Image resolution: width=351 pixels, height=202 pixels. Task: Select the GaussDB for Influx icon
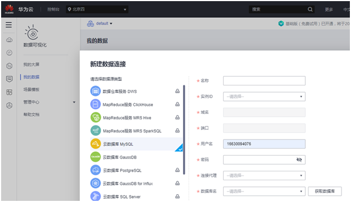pos(95,183)
